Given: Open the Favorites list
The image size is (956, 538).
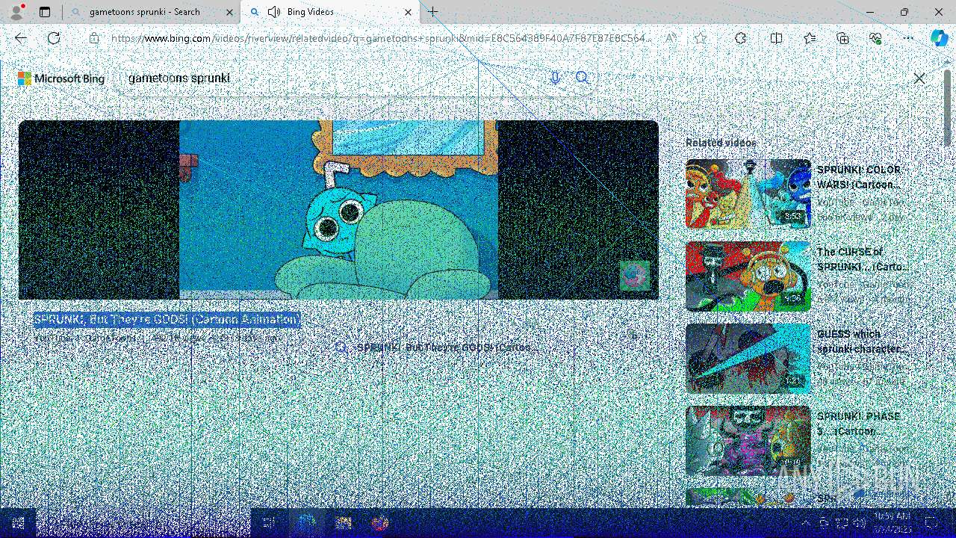Looking at the screenshot, I should click(810, 38).
